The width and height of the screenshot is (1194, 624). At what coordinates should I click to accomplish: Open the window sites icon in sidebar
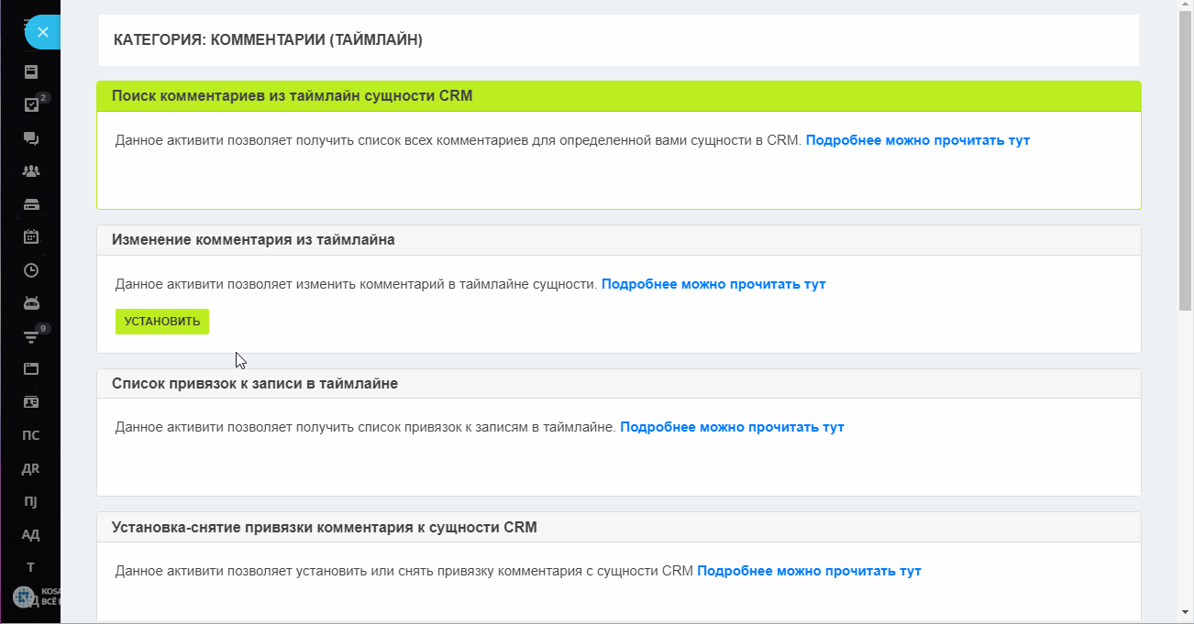click(x=31, y=368)
